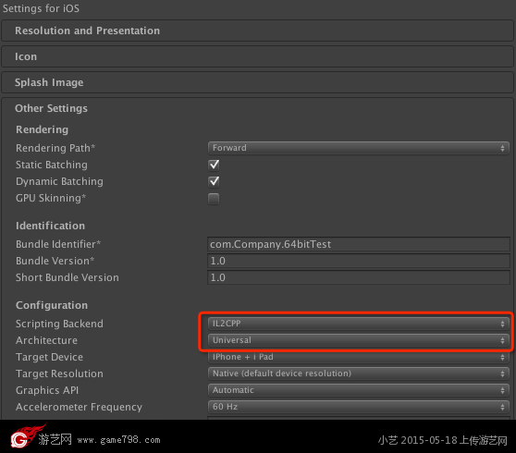Uncheck Dynamic Batching
This screenshot has height=453, width=516.
click(214, 181)
